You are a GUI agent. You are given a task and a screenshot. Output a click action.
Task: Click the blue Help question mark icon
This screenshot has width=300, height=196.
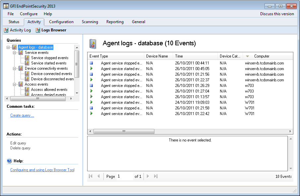9,161
